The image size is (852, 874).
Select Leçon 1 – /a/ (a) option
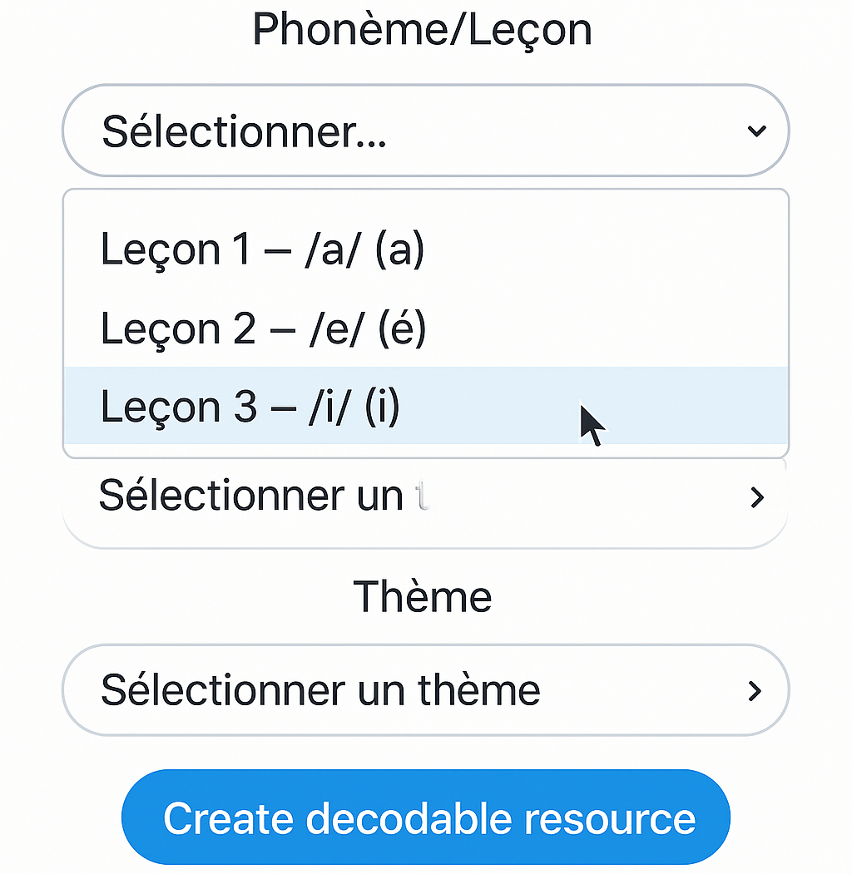pos(262,249)
